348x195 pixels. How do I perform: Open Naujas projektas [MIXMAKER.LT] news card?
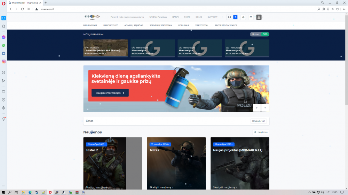[240, 163]
